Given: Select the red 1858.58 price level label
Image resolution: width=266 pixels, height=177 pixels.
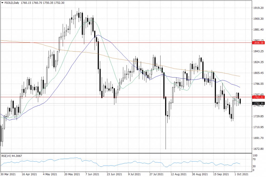Looking at the screenshot, I should 258,43.
